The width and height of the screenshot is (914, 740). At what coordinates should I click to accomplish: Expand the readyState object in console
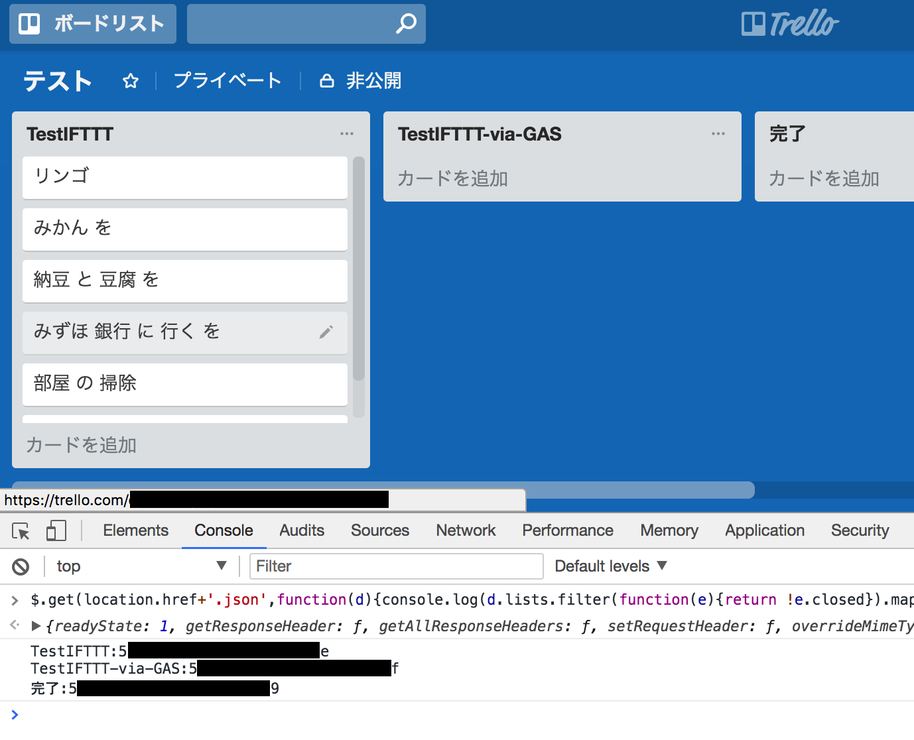pos(36,625)
